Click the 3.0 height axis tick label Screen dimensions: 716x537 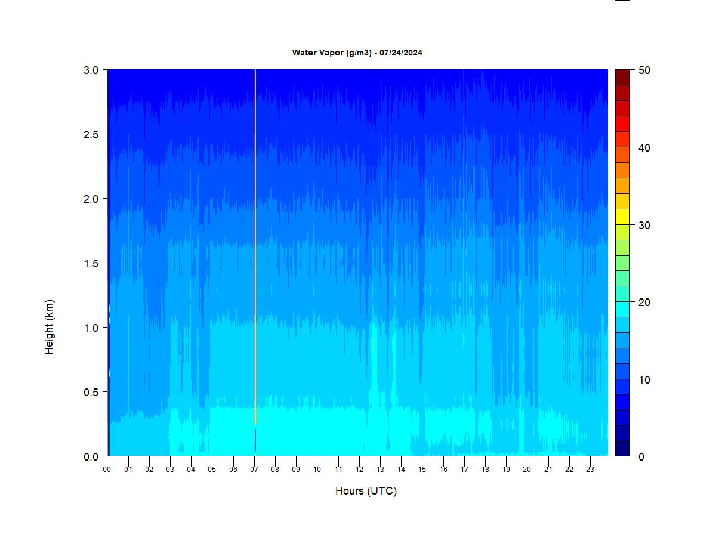point(91,70)
